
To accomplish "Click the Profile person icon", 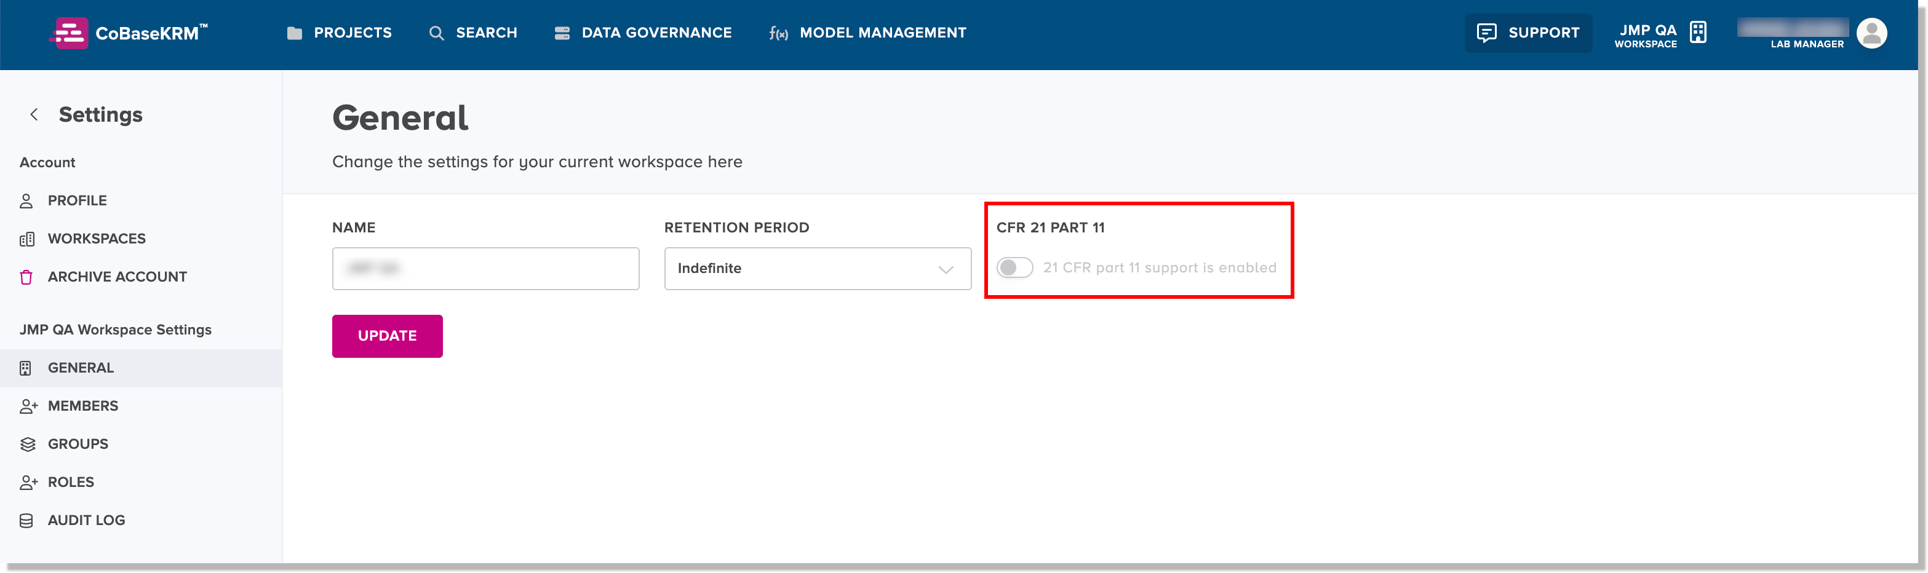I will pyautogui.click(x=26, y=201).
